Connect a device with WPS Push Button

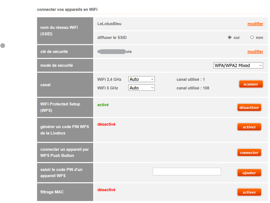[249, 152]
